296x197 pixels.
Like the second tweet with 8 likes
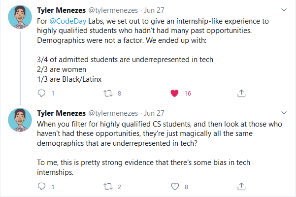(173, 187)
